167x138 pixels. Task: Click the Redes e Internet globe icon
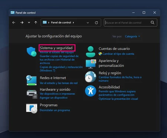(32, 80)
